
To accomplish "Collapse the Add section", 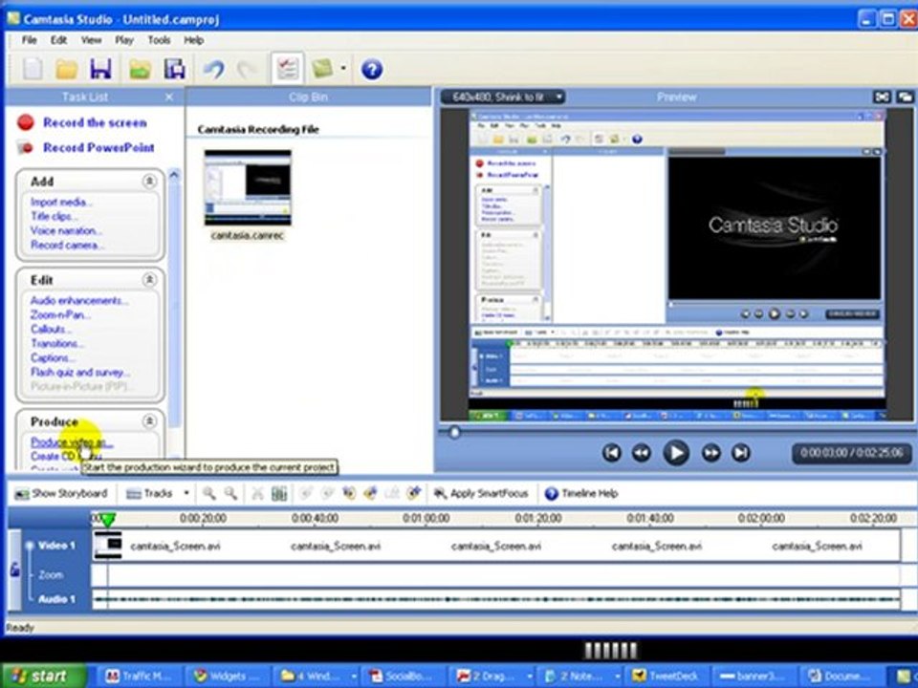I will pyautogui.click(x=149, y=182).
